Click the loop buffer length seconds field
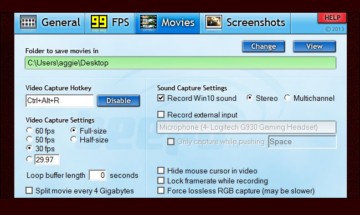This screenshot has height=215, width=360. (97, 175)
